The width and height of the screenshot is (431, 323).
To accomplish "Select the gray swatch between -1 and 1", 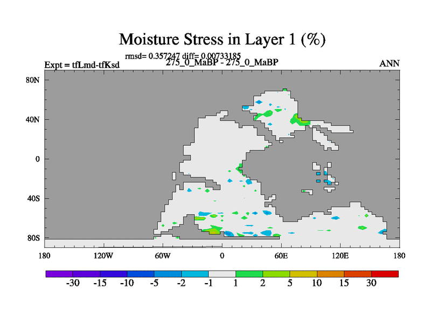I will pyautogui.click(x=222, y=274).
